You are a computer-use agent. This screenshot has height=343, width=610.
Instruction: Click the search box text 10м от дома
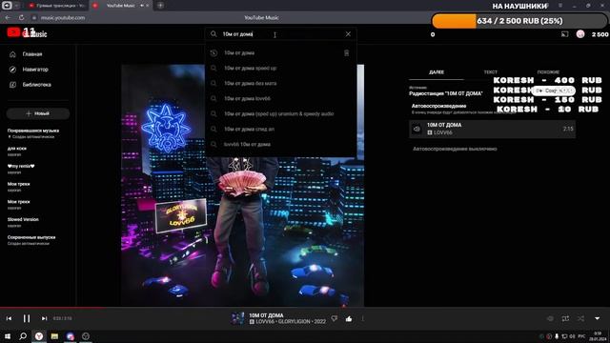237,34
